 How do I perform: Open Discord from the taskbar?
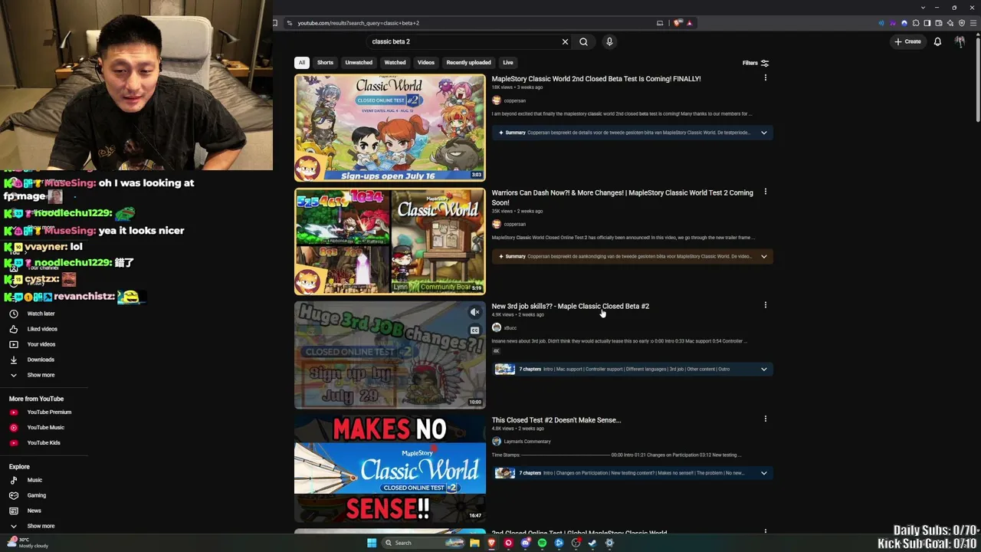point(525,543)
